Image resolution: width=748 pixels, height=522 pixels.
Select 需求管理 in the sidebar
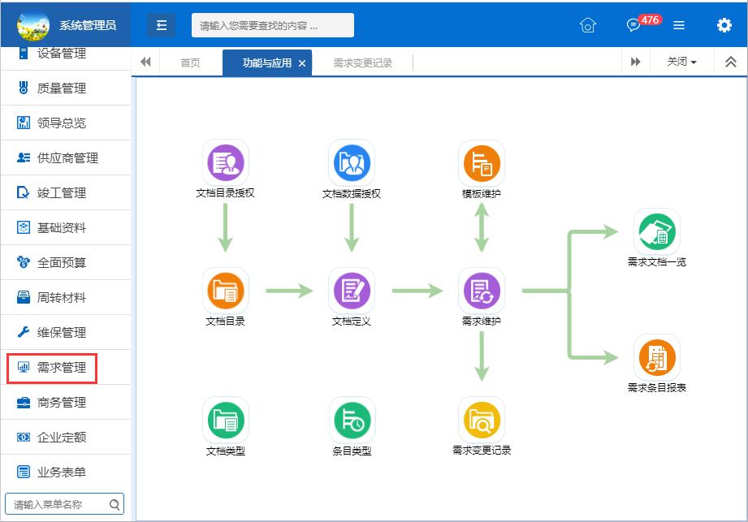tap(61, 367)
